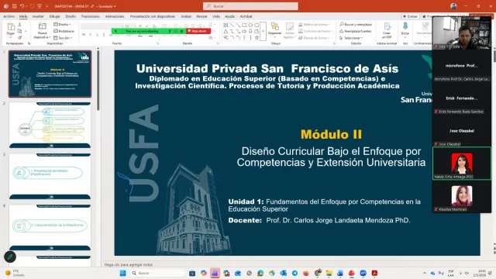The image size is (496, 279).
Task: Select the star shape in shapes gallery
Action: [x=257, y=38]
